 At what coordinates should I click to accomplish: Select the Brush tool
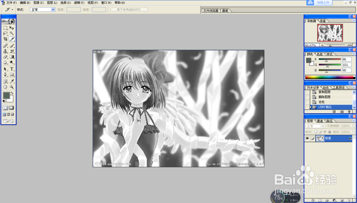12,46
